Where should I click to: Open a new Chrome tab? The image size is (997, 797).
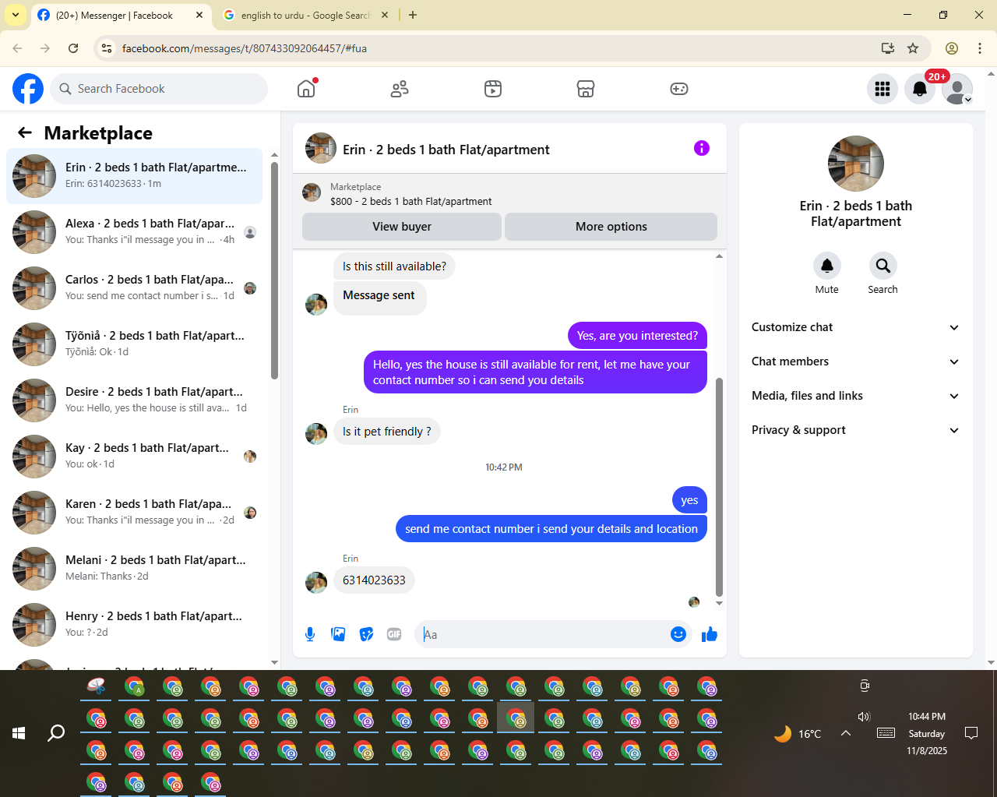click(413, 15)
